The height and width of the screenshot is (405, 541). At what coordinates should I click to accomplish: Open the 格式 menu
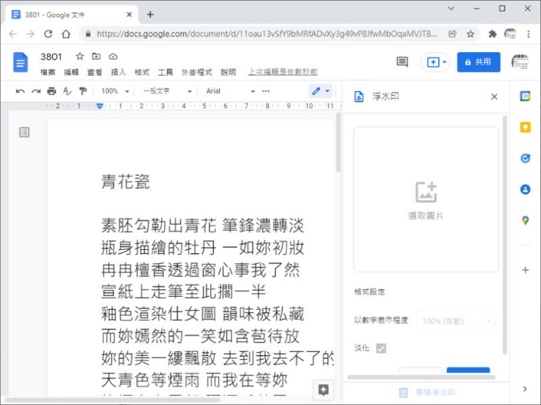click(142, 72)
